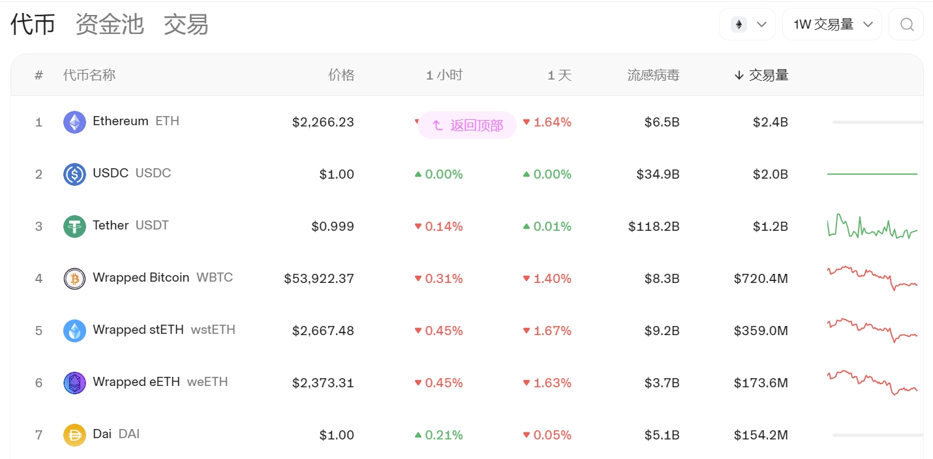Click the Wrapped Bitcoin volume $720.4M
The width and height of the screenshot is (933, 459).
[x=761, y=278]
